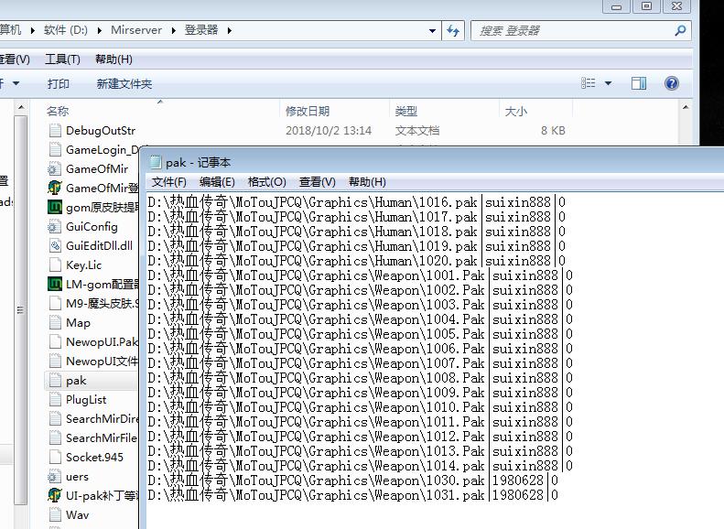Open the view options dropdown arrow
724x529 pixels.
(x=609, y=83)
